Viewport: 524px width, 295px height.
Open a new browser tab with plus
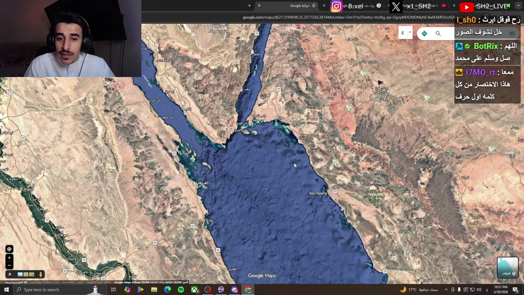[x=249, y=6]
